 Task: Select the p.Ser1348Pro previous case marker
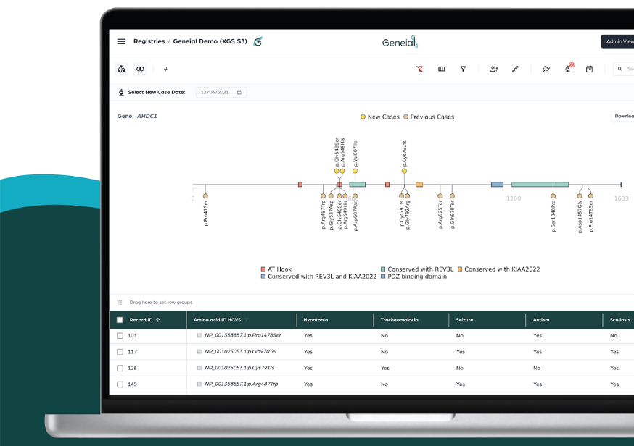tap(553, 196)
